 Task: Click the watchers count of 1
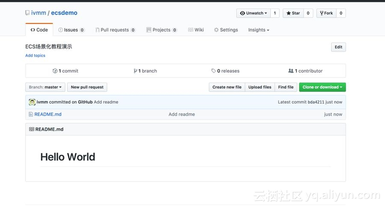(275, 13)
